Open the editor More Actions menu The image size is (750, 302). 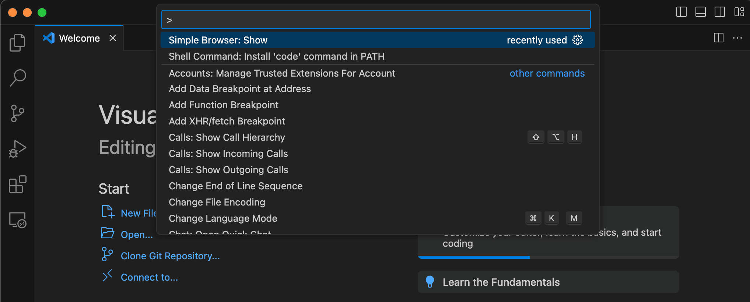tap(737, 38)
